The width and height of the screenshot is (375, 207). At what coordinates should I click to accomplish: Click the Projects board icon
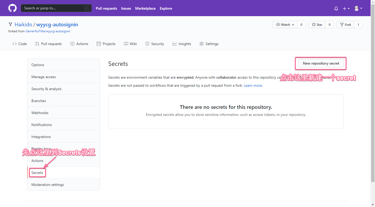(99, 44)
